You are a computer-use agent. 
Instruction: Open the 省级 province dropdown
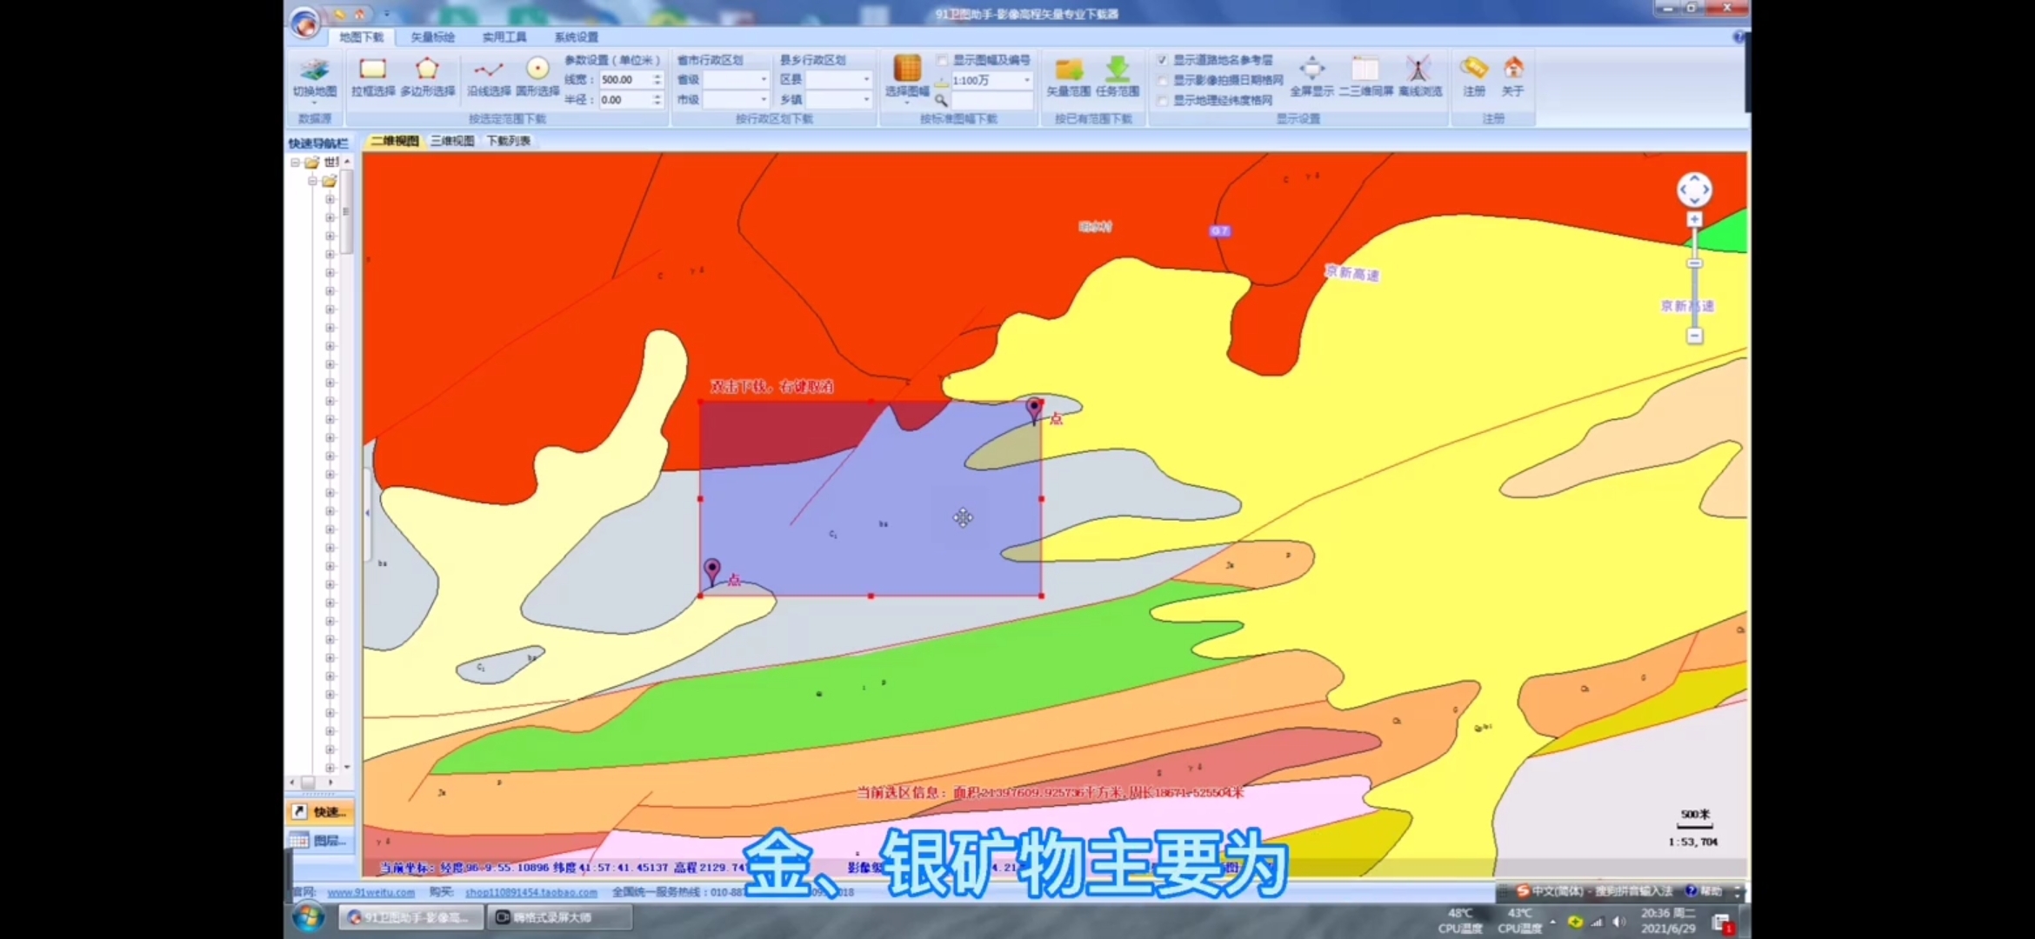(764, 79)
